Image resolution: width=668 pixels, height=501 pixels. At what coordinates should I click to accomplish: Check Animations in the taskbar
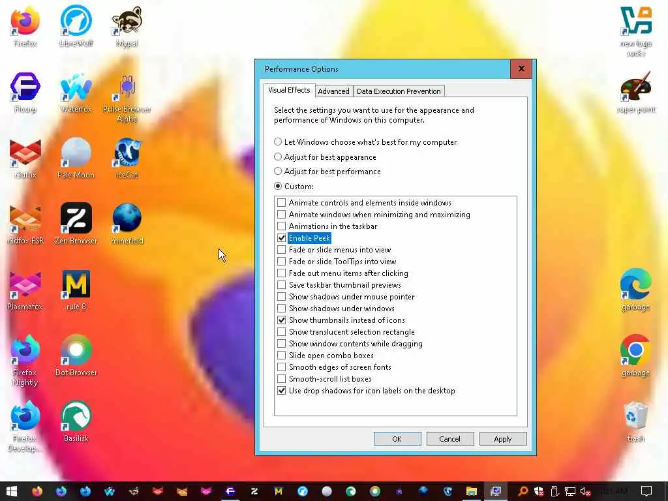(x=282, y=226)
